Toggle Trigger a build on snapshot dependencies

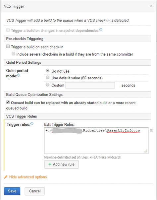pos(8,30)
